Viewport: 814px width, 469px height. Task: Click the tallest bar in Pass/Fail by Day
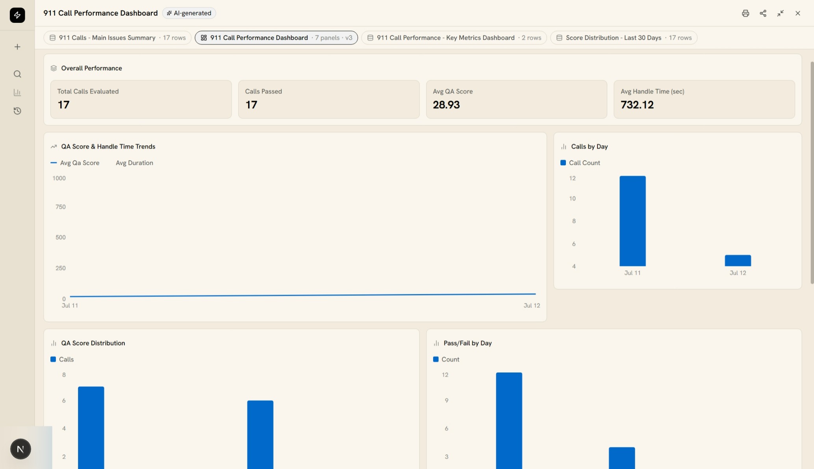509,421
